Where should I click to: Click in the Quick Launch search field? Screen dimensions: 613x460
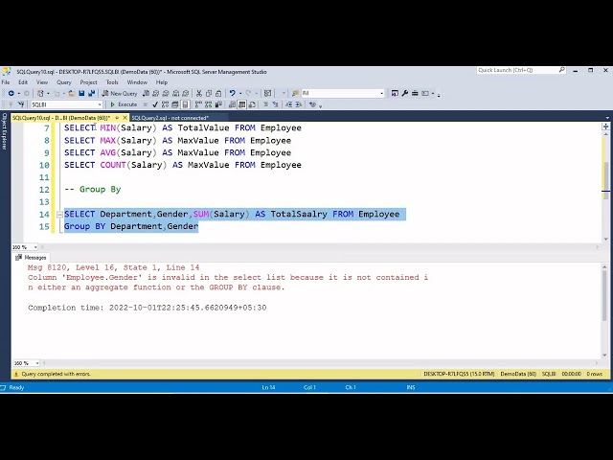point(517,70)
